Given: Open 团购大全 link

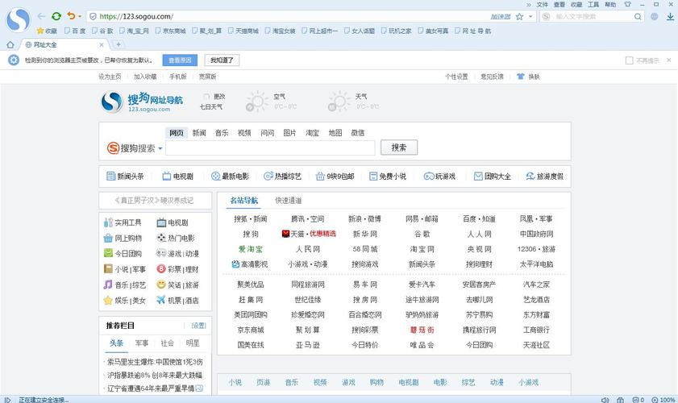Looking at the screenshot, I should coord(493,177).
